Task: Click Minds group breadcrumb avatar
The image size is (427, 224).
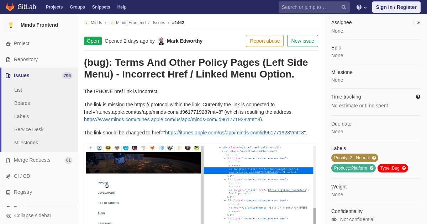Action: click(x=86, y=23)
